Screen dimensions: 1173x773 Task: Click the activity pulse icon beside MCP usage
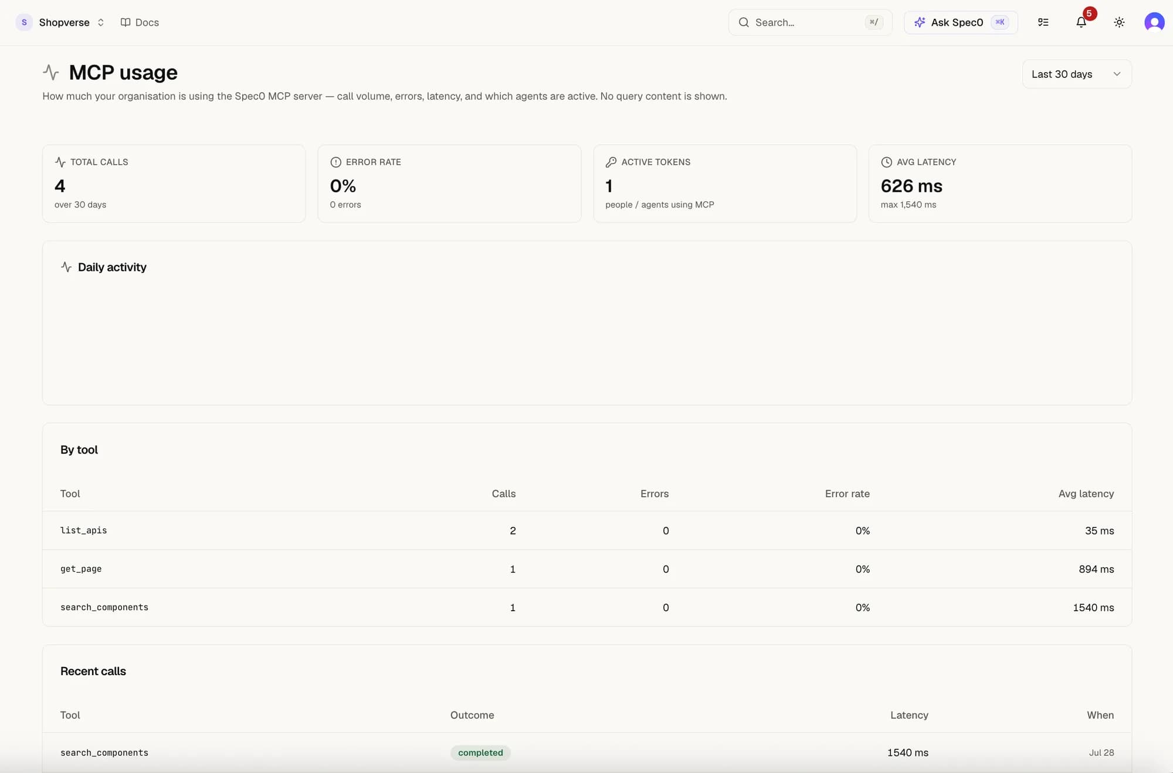[51, 73]
